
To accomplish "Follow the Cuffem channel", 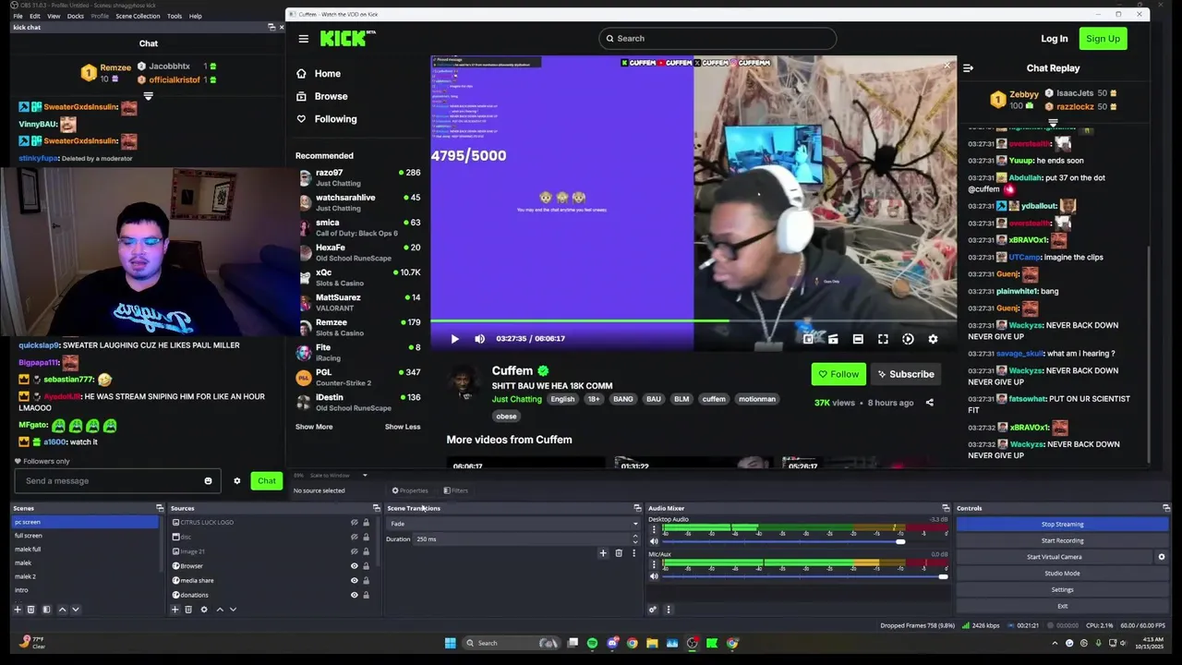I will coord(838,374).
